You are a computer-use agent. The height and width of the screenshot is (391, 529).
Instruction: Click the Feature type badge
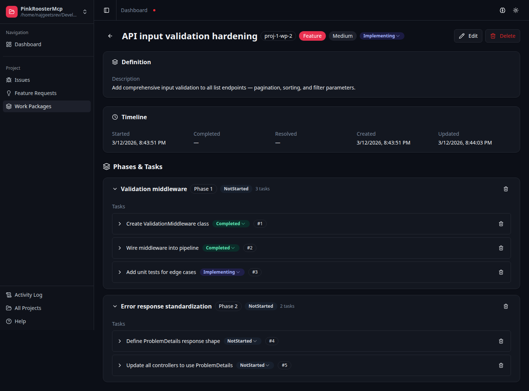[312, 36]
